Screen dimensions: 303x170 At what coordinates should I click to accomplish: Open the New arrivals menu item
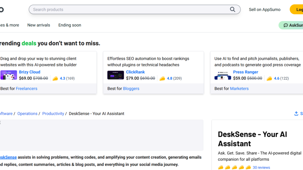39,25
